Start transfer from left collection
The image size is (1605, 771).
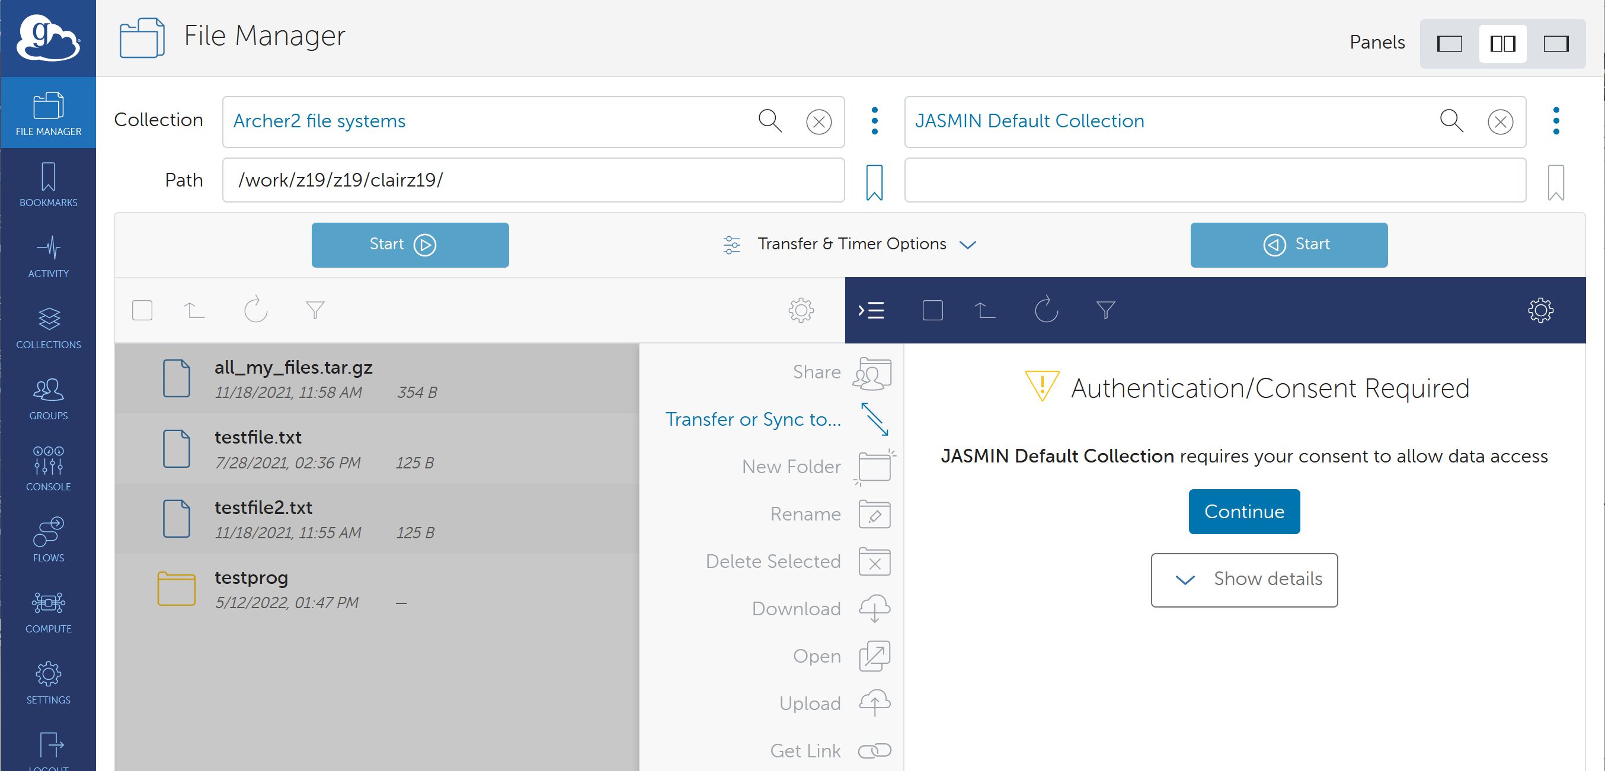click(410, 245)
